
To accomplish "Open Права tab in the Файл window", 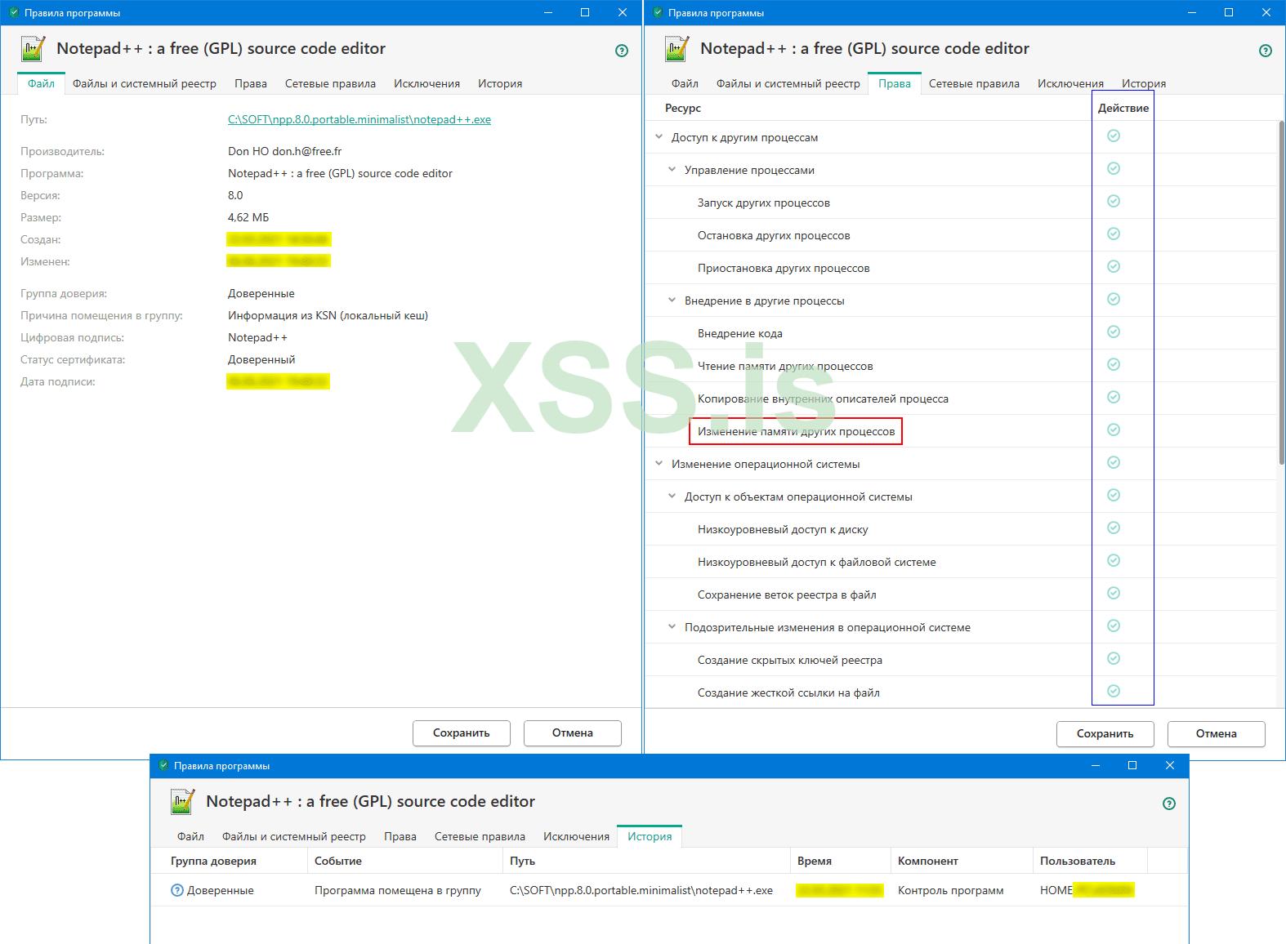I will 251,83.
